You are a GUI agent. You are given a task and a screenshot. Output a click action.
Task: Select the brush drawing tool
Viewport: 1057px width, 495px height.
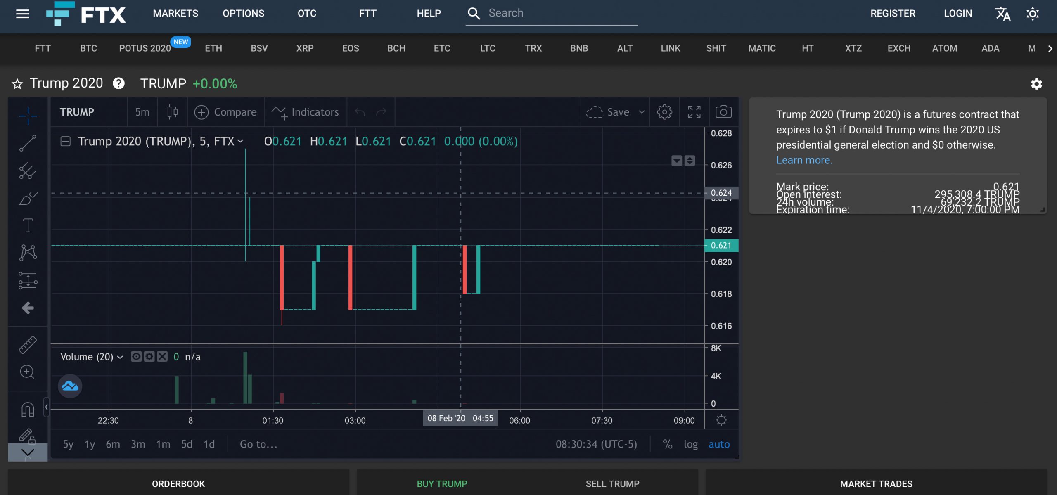tap(28, 198)
